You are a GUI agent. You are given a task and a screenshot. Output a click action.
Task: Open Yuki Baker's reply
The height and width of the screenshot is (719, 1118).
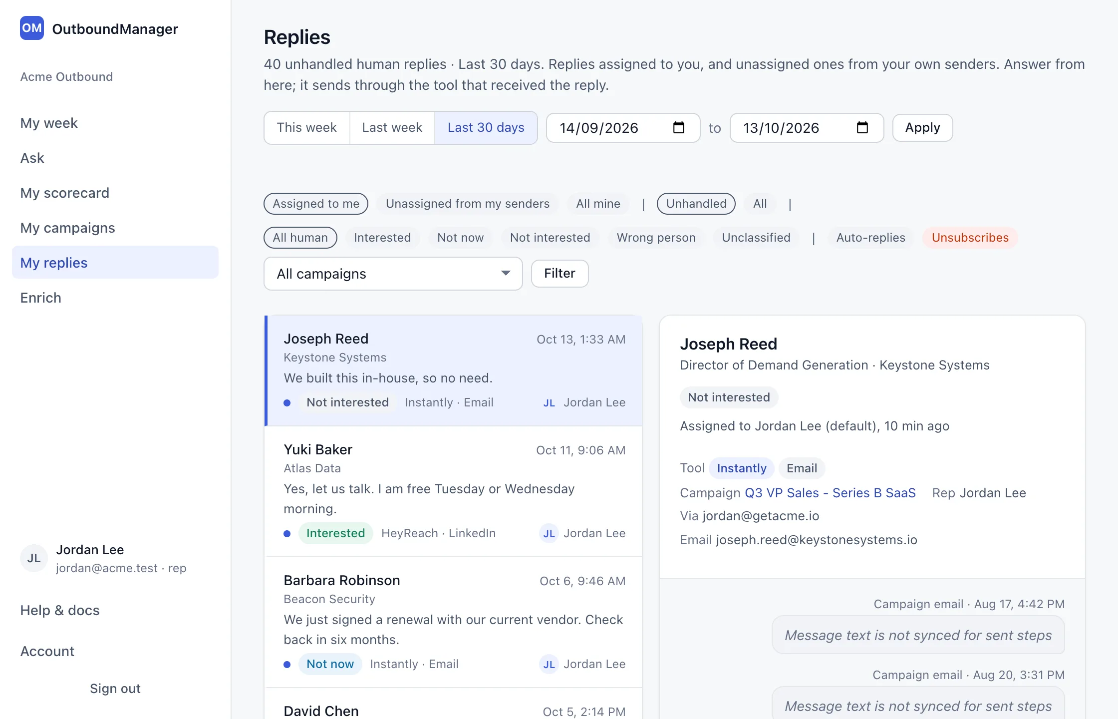(x=453, y=491)
